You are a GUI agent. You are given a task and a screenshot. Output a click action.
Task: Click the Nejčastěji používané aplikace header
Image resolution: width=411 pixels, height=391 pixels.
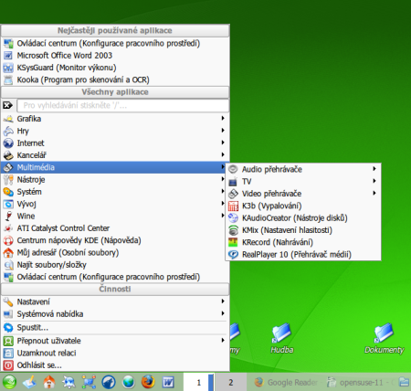(x=115, y=30)
